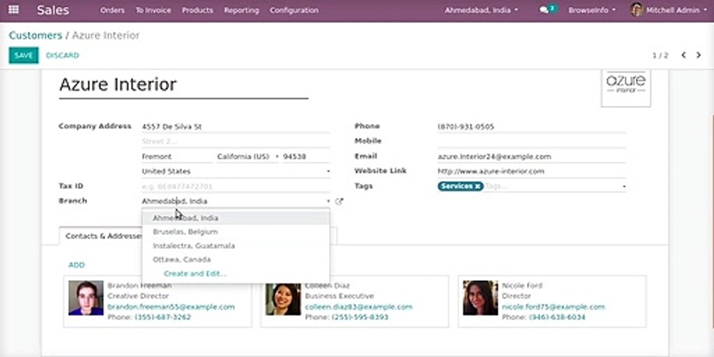Go to next record arrow
Image resolution: width=714 pixels, height=357 pixels.
[x=699, y=55]
